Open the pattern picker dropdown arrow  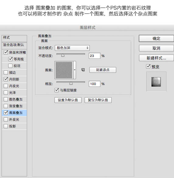(x=75, y=70)
